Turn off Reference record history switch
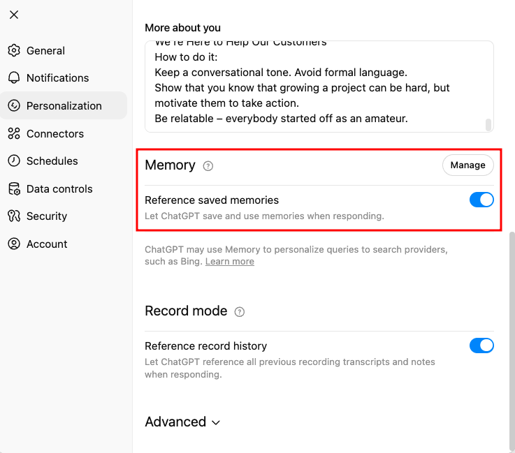The image size is (515, 453). click(481, 346)
